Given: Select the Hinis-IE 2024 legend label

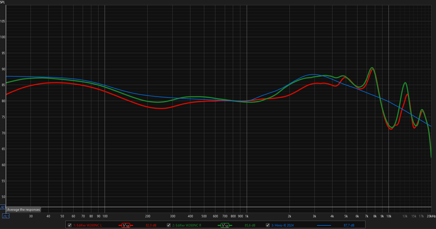Looking at the screenshot, I should coord(282,225).
